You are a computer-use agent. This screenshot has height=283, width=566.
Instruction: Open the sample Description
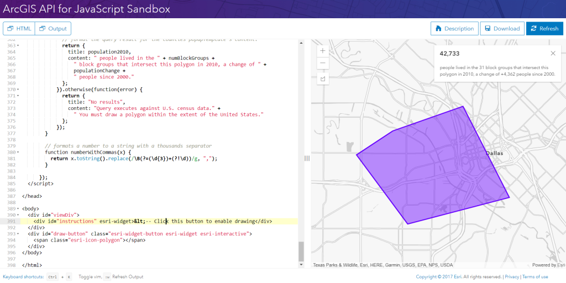pos(454,29)
